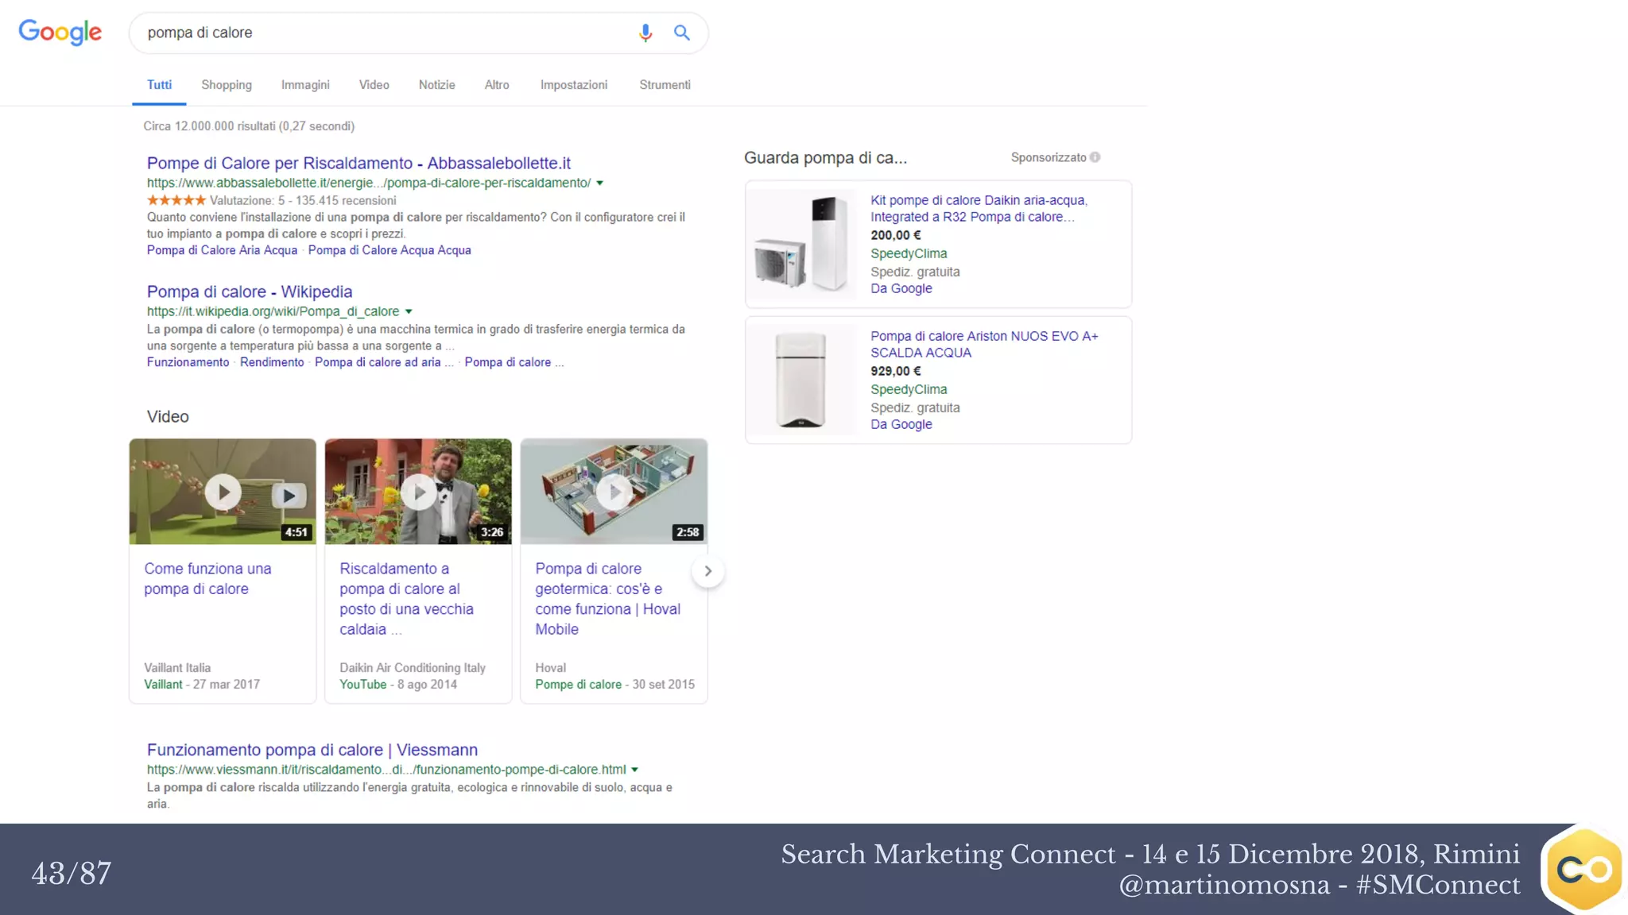Open the Altro menu
This screenshot has width=1628, height=915.
pos(497,85)
